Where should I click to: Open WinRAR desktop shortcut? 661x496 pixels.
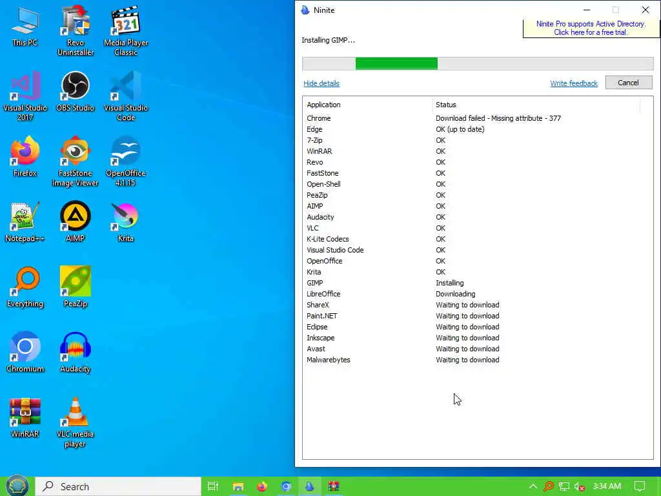click(x=25, y=418)
